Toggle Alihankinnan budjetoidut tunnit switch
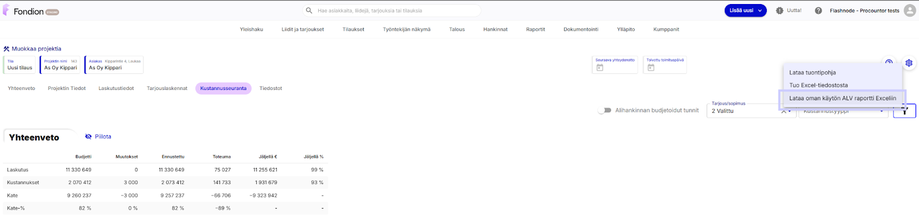The width and height of the screenshot is (919, 219). click(x=604, y=110)
